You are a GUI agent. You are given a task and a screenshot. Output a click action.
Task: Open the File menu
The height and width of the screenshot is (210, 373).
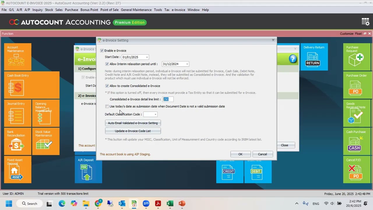click(4, 10)
